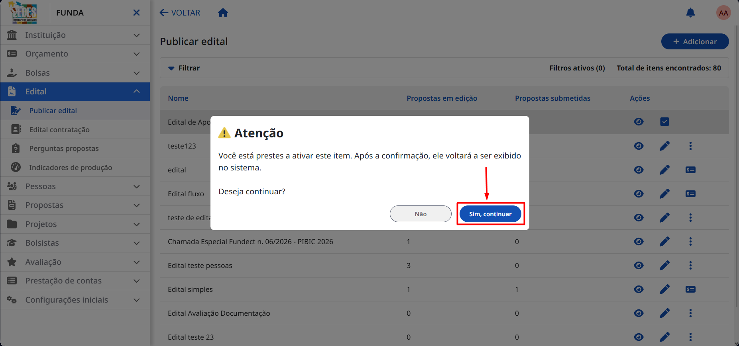
Task: Expand the Propostas menu
Action: [x=75, y=205]
